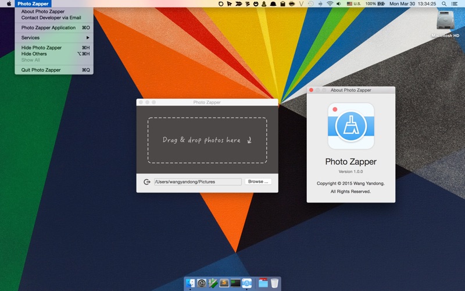465x291 pixels.
Task: Click the battery status indicator
Action: click(375, 3)
